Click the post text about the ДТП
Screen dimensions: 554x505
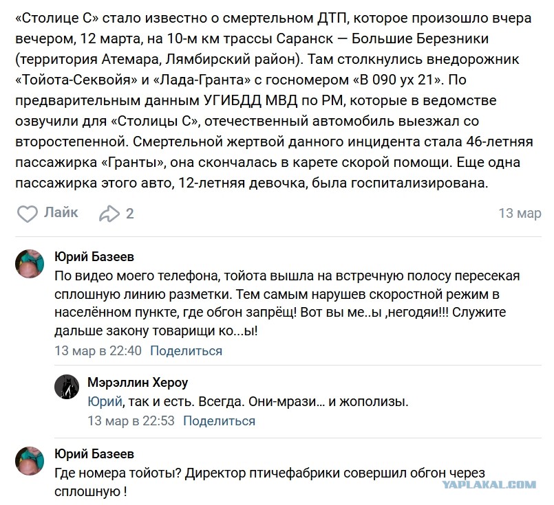(x=274, y=100)
